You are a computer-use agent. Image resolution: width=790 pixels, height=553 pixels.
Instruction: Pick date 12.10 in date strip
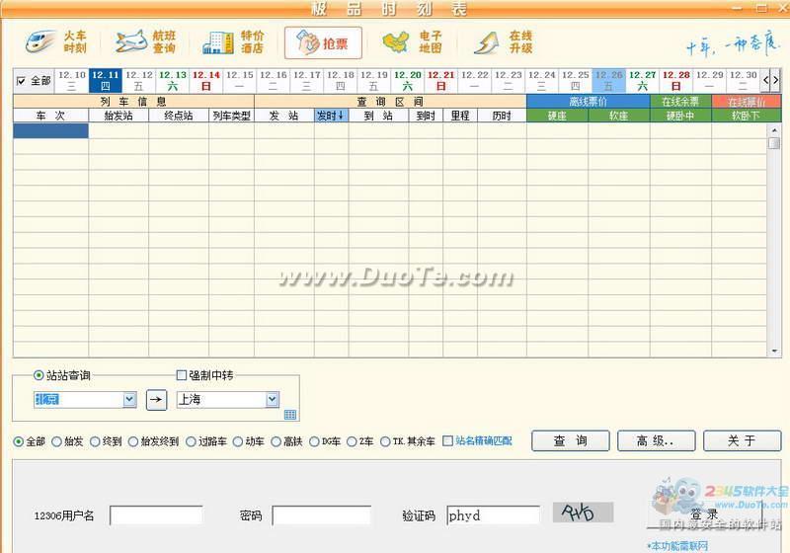click(71, 81)
